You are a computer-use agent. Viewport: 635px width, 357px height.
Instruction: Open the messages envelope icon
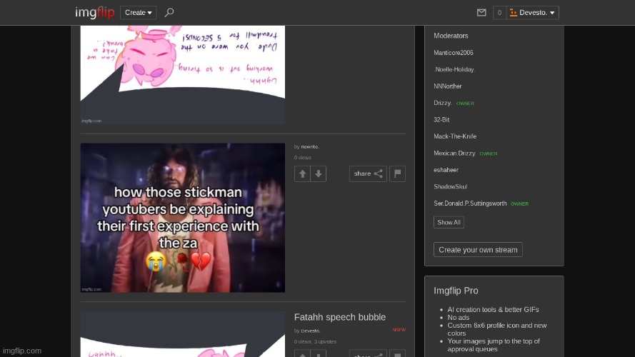coord(481,12)
